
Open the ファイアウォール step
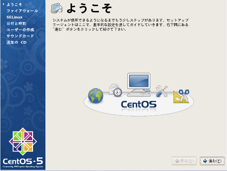(22, 11)
